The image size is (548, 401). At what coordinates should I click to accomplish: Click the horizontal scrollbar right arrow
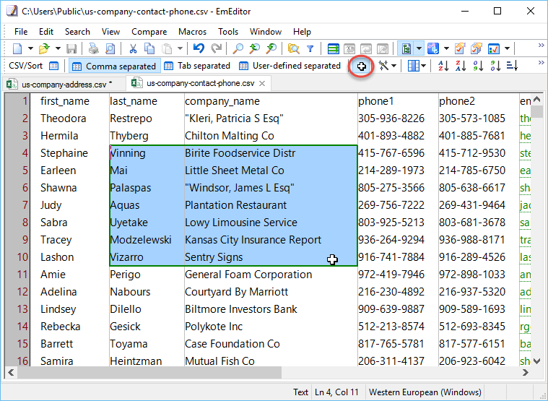point(526,373)
